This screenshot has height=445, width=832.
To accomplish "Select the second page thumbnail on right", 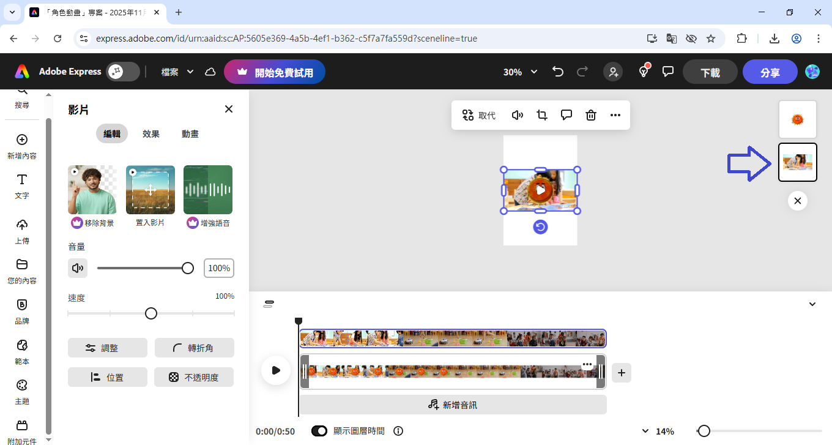I will tap(797, 162).
